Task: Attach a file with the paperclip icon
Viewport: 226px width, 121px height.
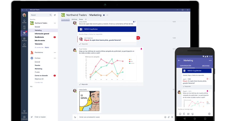Action: (169, 117)
